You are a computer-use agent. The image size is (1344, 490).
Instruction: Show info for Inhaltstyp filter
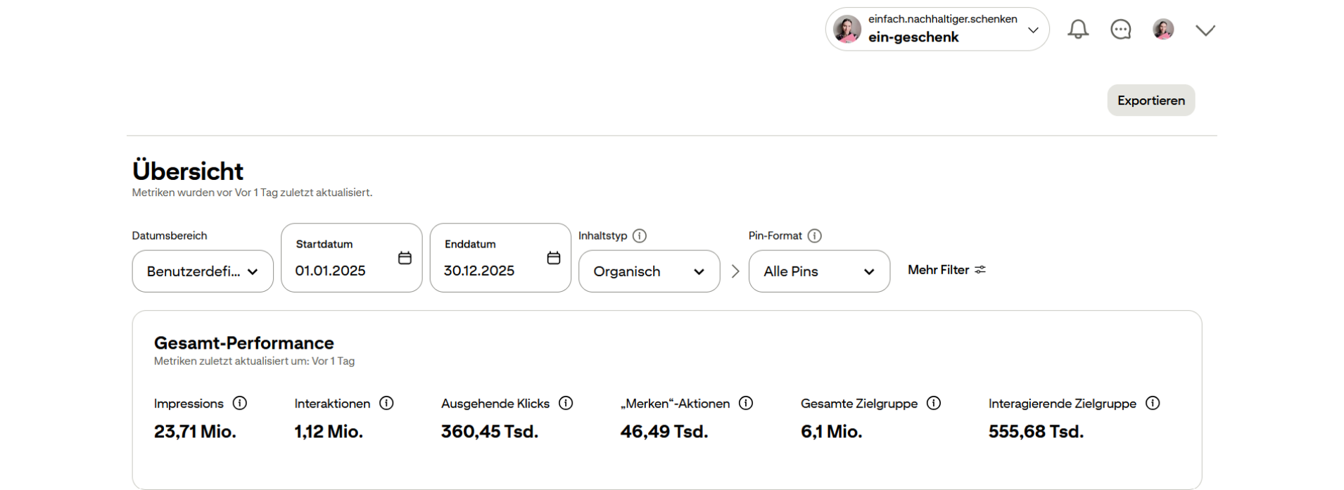(639, 236)
